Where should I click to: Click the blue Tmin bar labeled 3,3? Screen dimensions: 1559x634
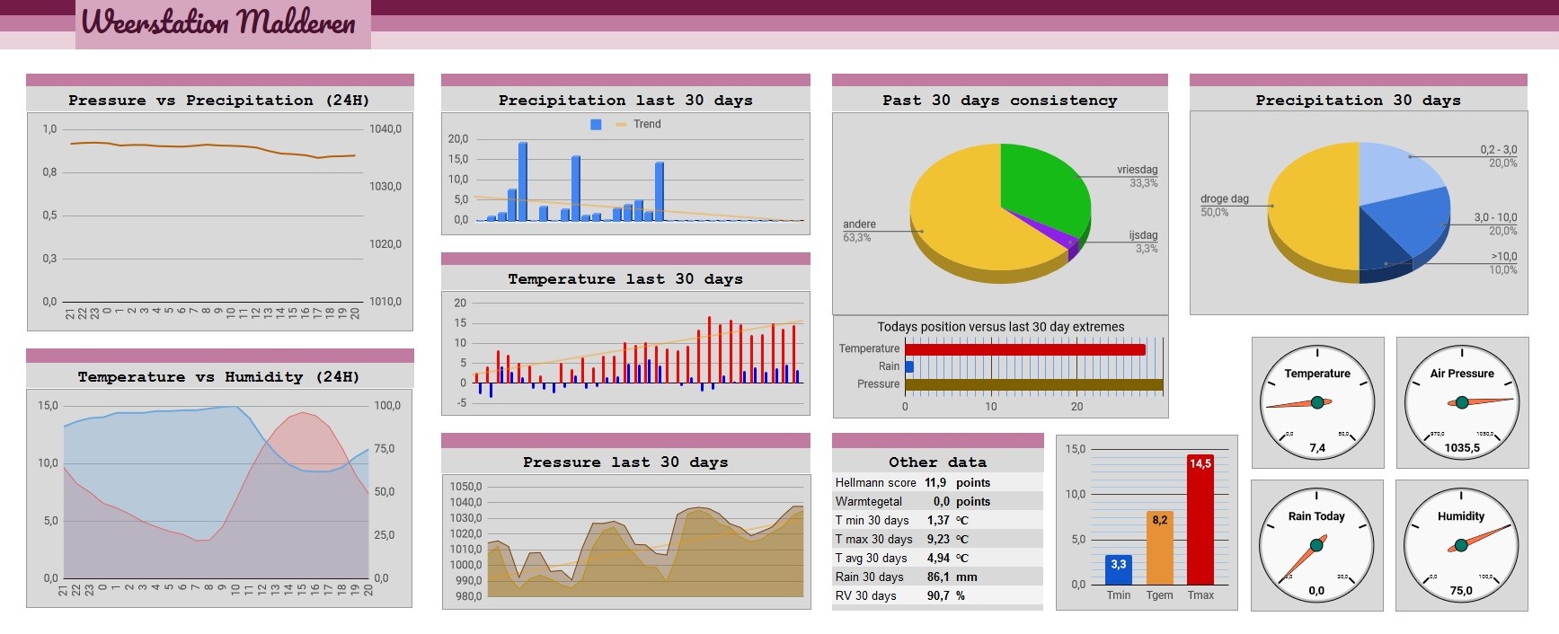coord(1119,570)
